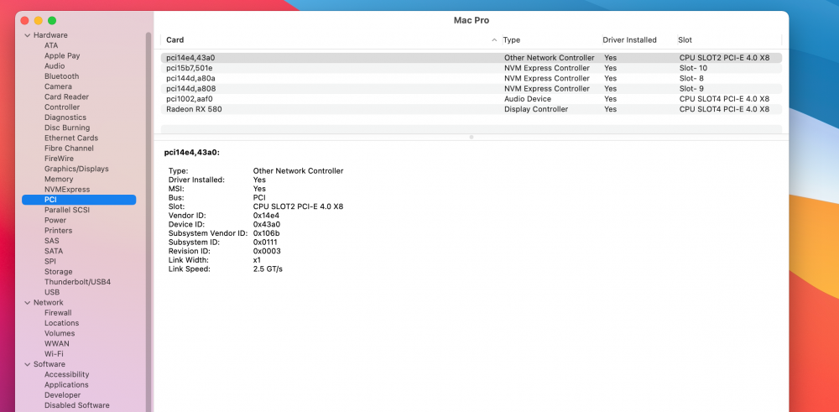This screenshot has width=839, height=412.
Task: Select SAS in the sidebar
Action: click(x=52, y=241)
